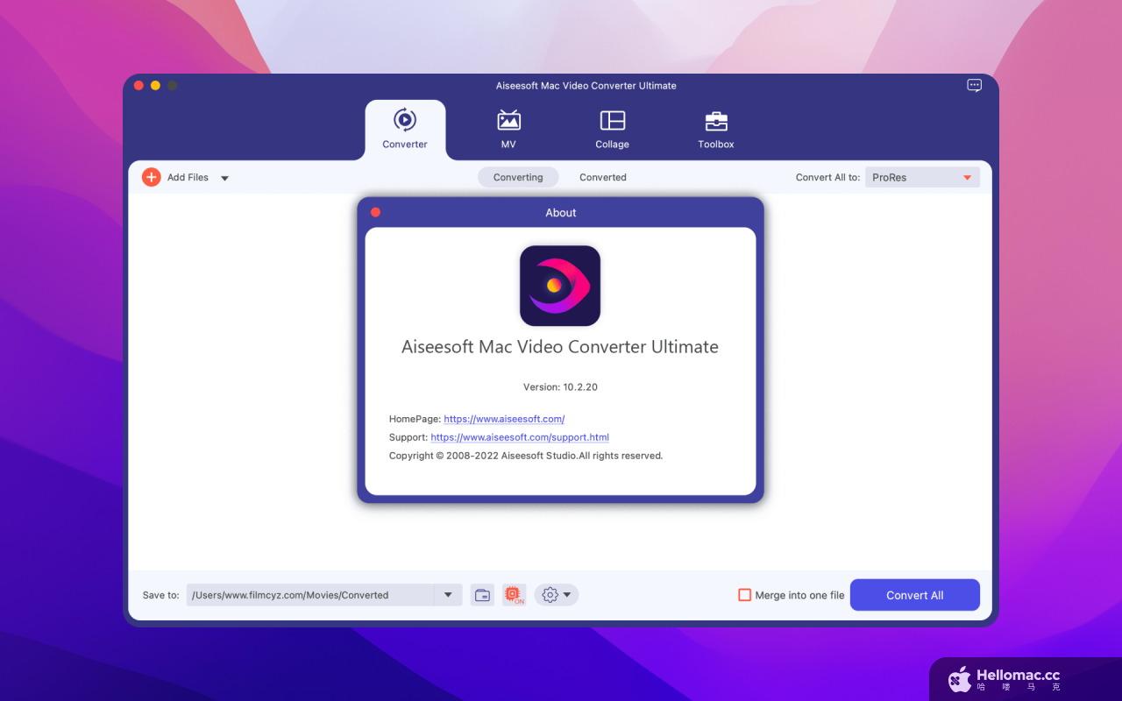Click the red plus Add Files icon

click(x=152, y=177)
